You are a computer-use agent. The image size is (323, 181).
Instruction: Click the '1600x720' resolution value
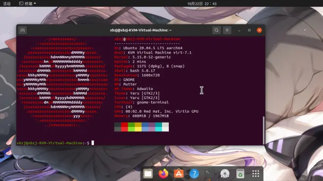pyautogui.click(x=150, y=75)
